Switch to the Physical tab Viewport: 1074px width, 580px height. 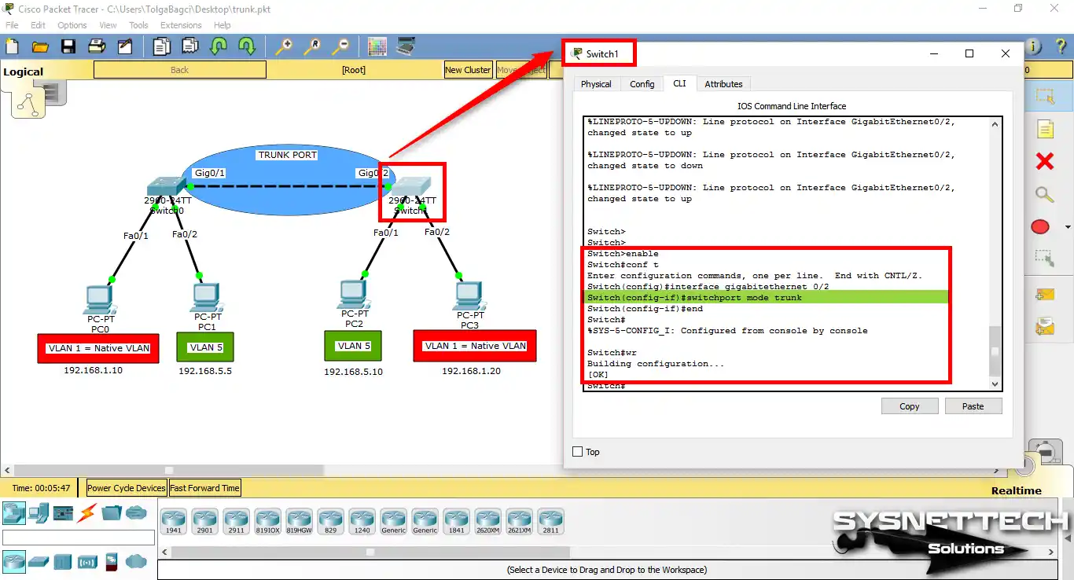pyautogui.click(x=596, y=84)
